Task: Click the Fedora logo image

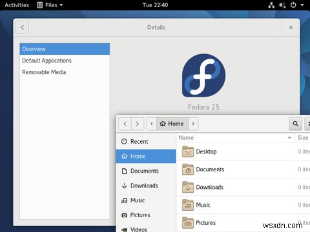Action: click(x=203, y=75)
